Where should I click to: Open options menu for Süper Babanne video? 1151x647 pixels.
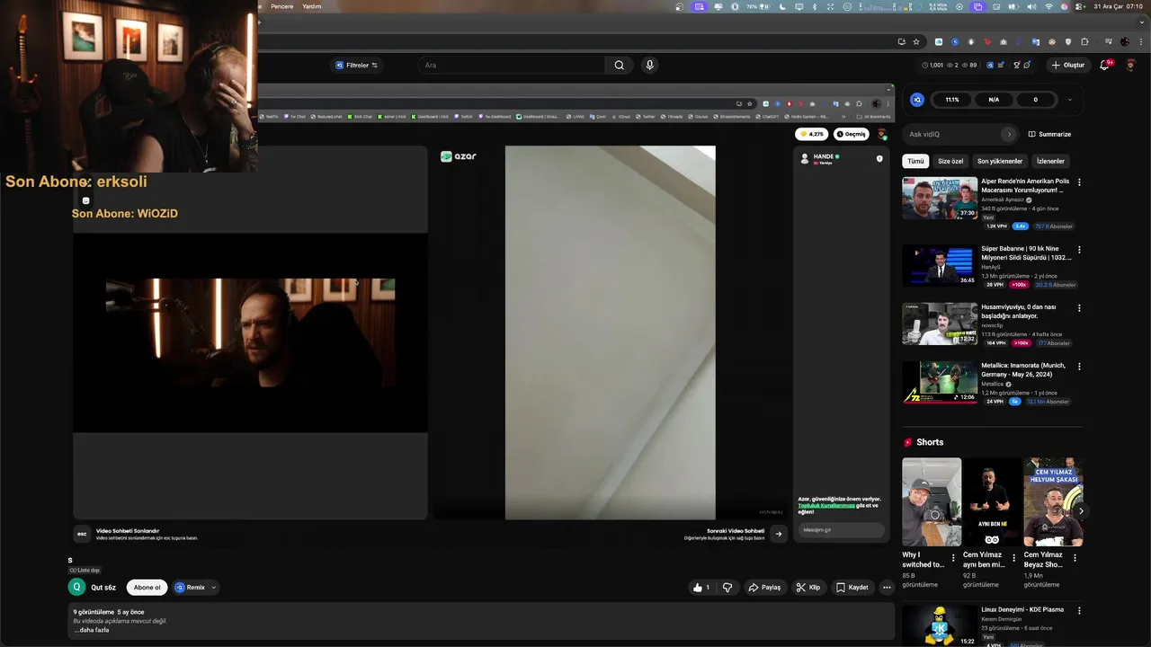tap(1079, 250)
